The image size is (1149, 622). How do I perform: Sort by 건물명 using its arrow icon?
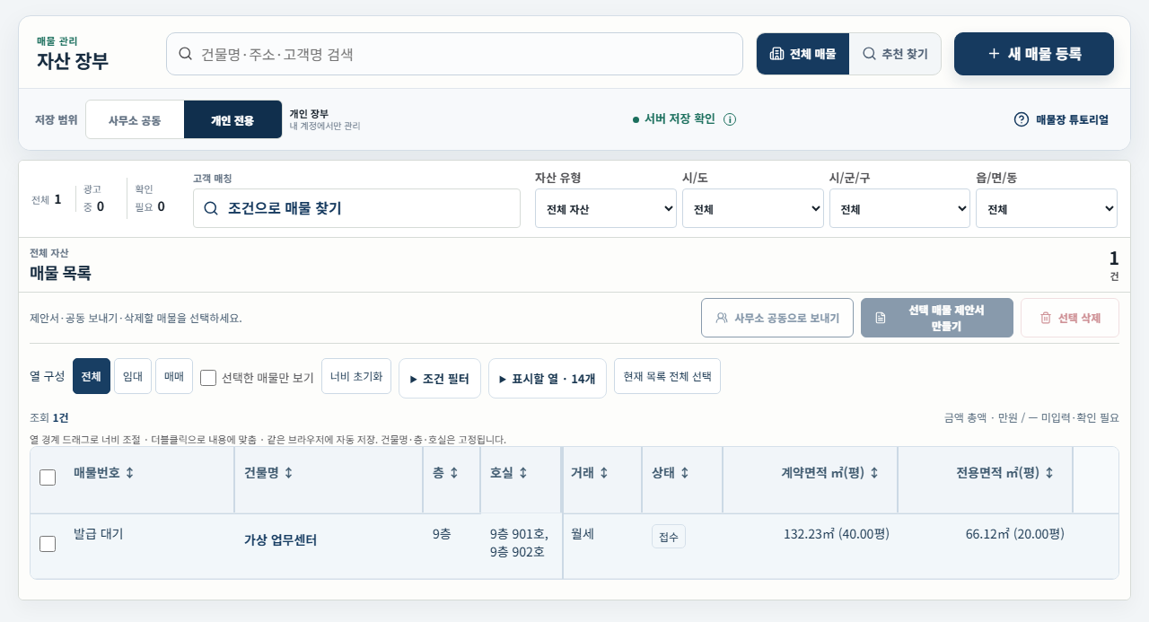[288, 473]
